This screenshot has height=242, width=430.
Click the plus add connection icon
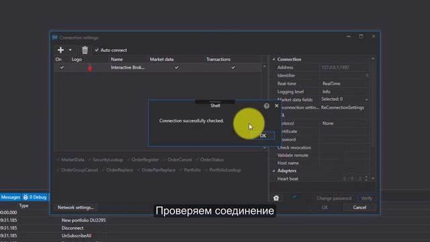[x=60, y=50]
